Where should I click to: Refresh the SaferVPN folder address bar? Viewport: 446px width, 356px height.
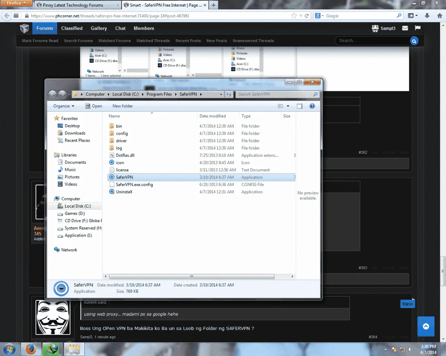229,94
